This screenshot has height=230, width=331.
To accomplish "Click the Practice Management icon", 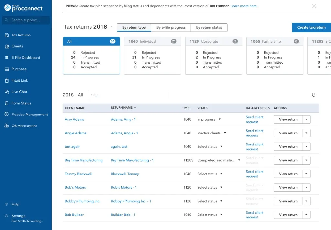I will click(x=6, y=115).
